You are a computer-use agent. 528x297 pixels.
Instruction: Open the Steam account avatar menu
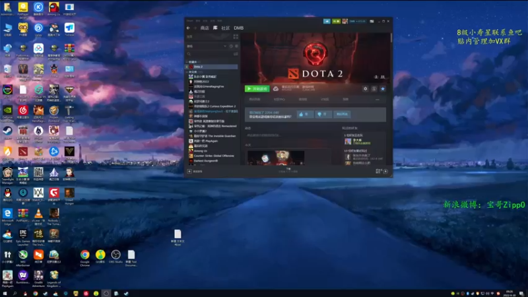345,21
